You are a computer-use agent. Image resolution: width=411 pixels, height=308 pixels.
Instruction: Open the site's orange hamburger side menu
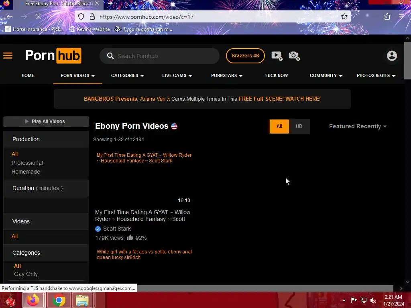[x=8, y=55]
